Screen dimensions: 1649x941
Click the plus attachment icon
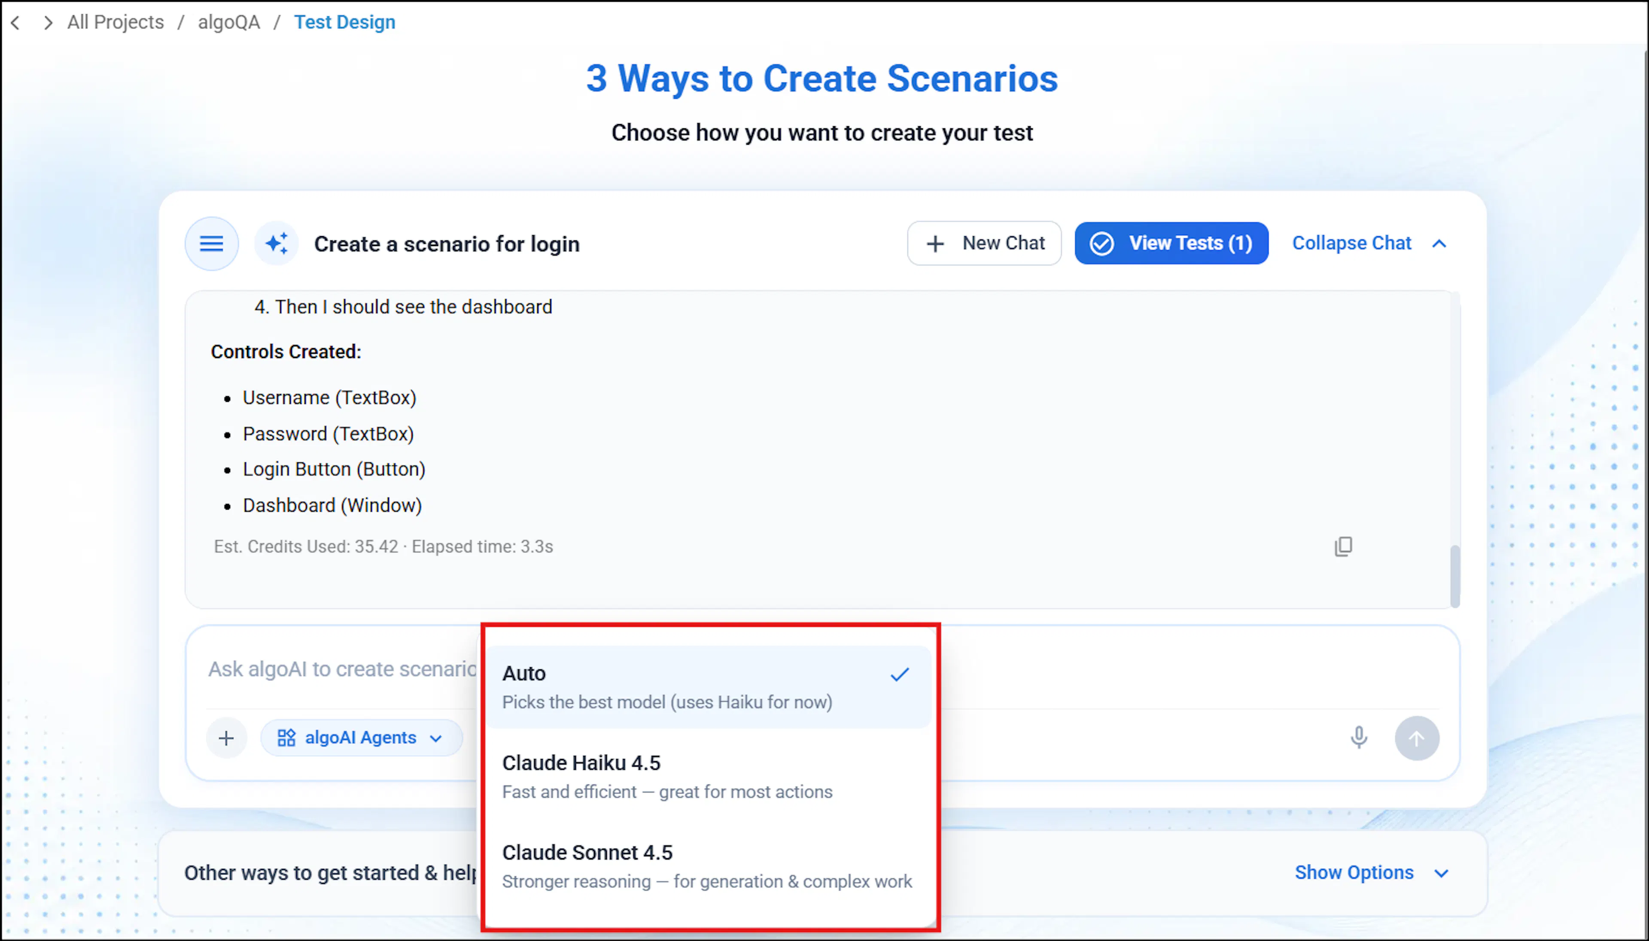226,738
